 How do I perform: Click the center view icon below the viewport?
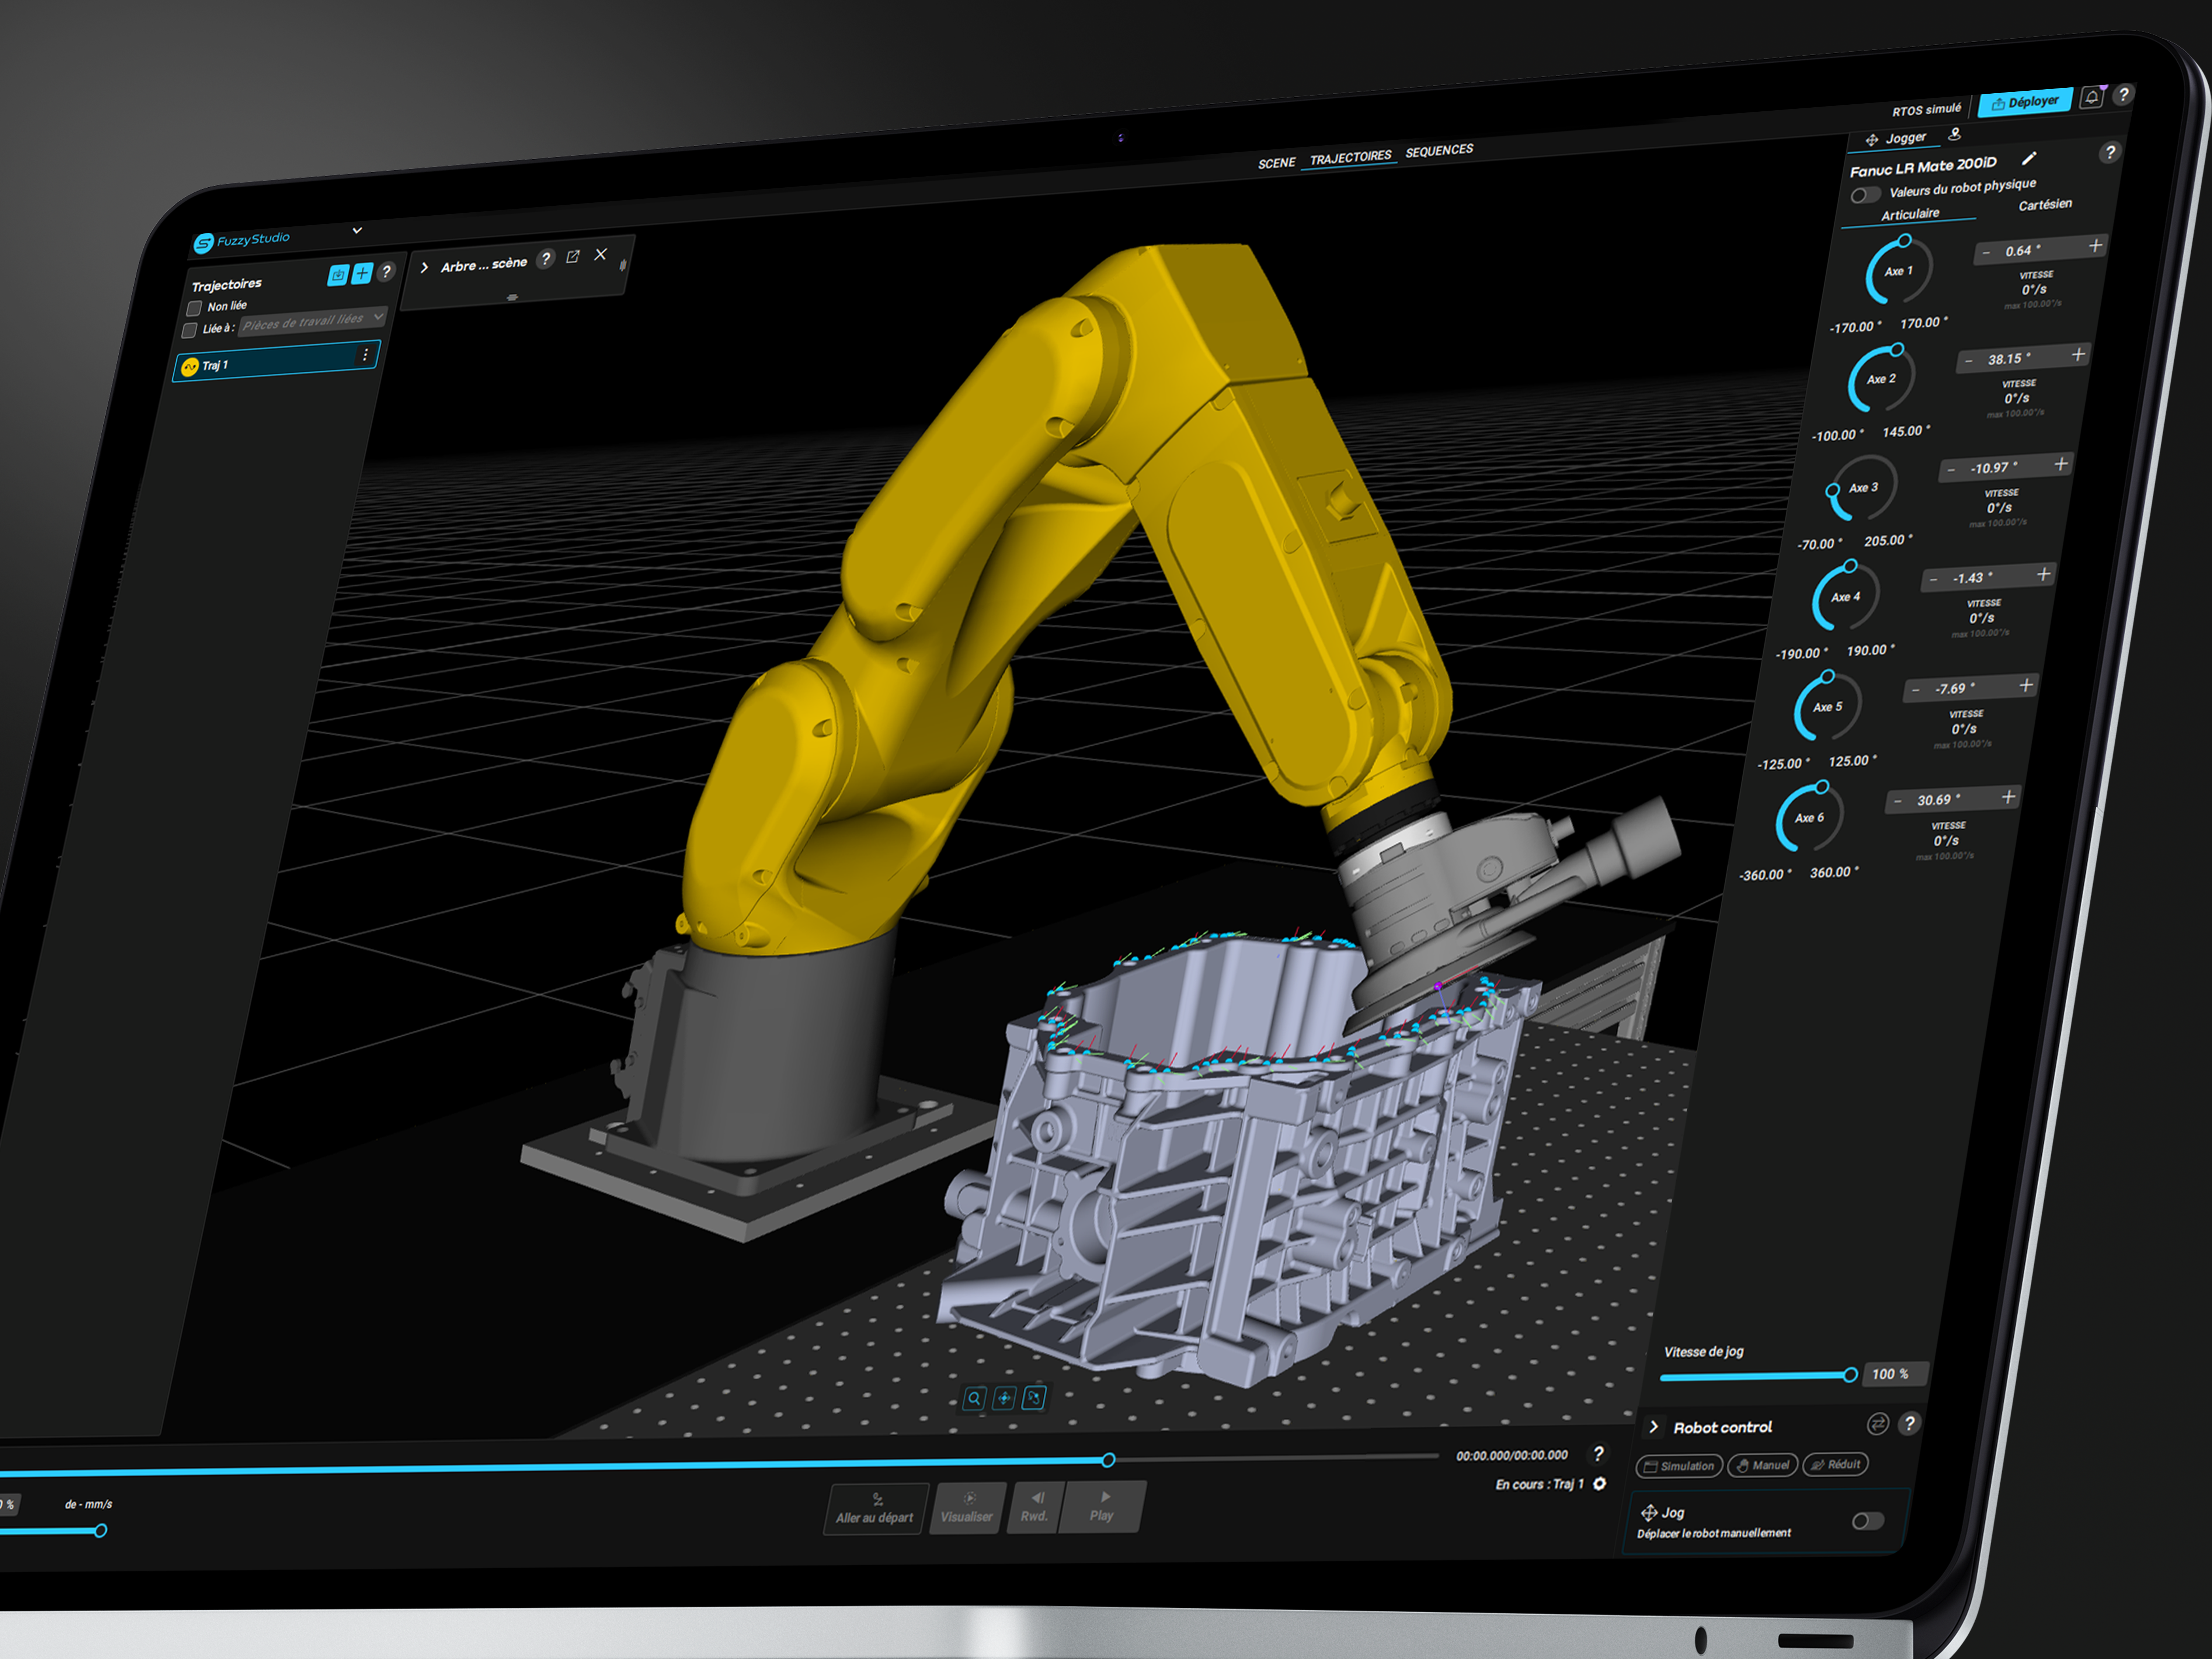(x=1004, y=1398)
